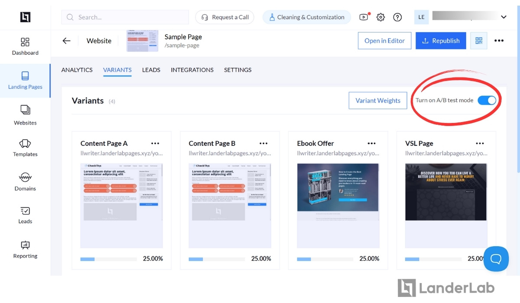The image size is (520, 303).
Task: Expand the account dropdown arrow
Action: click(504, 17)
